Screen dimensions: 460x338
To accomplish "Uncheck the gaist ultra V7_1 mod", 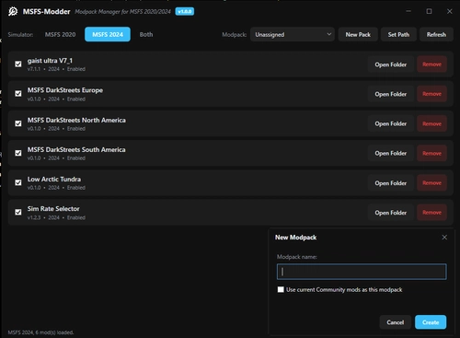I will (18, 64).
